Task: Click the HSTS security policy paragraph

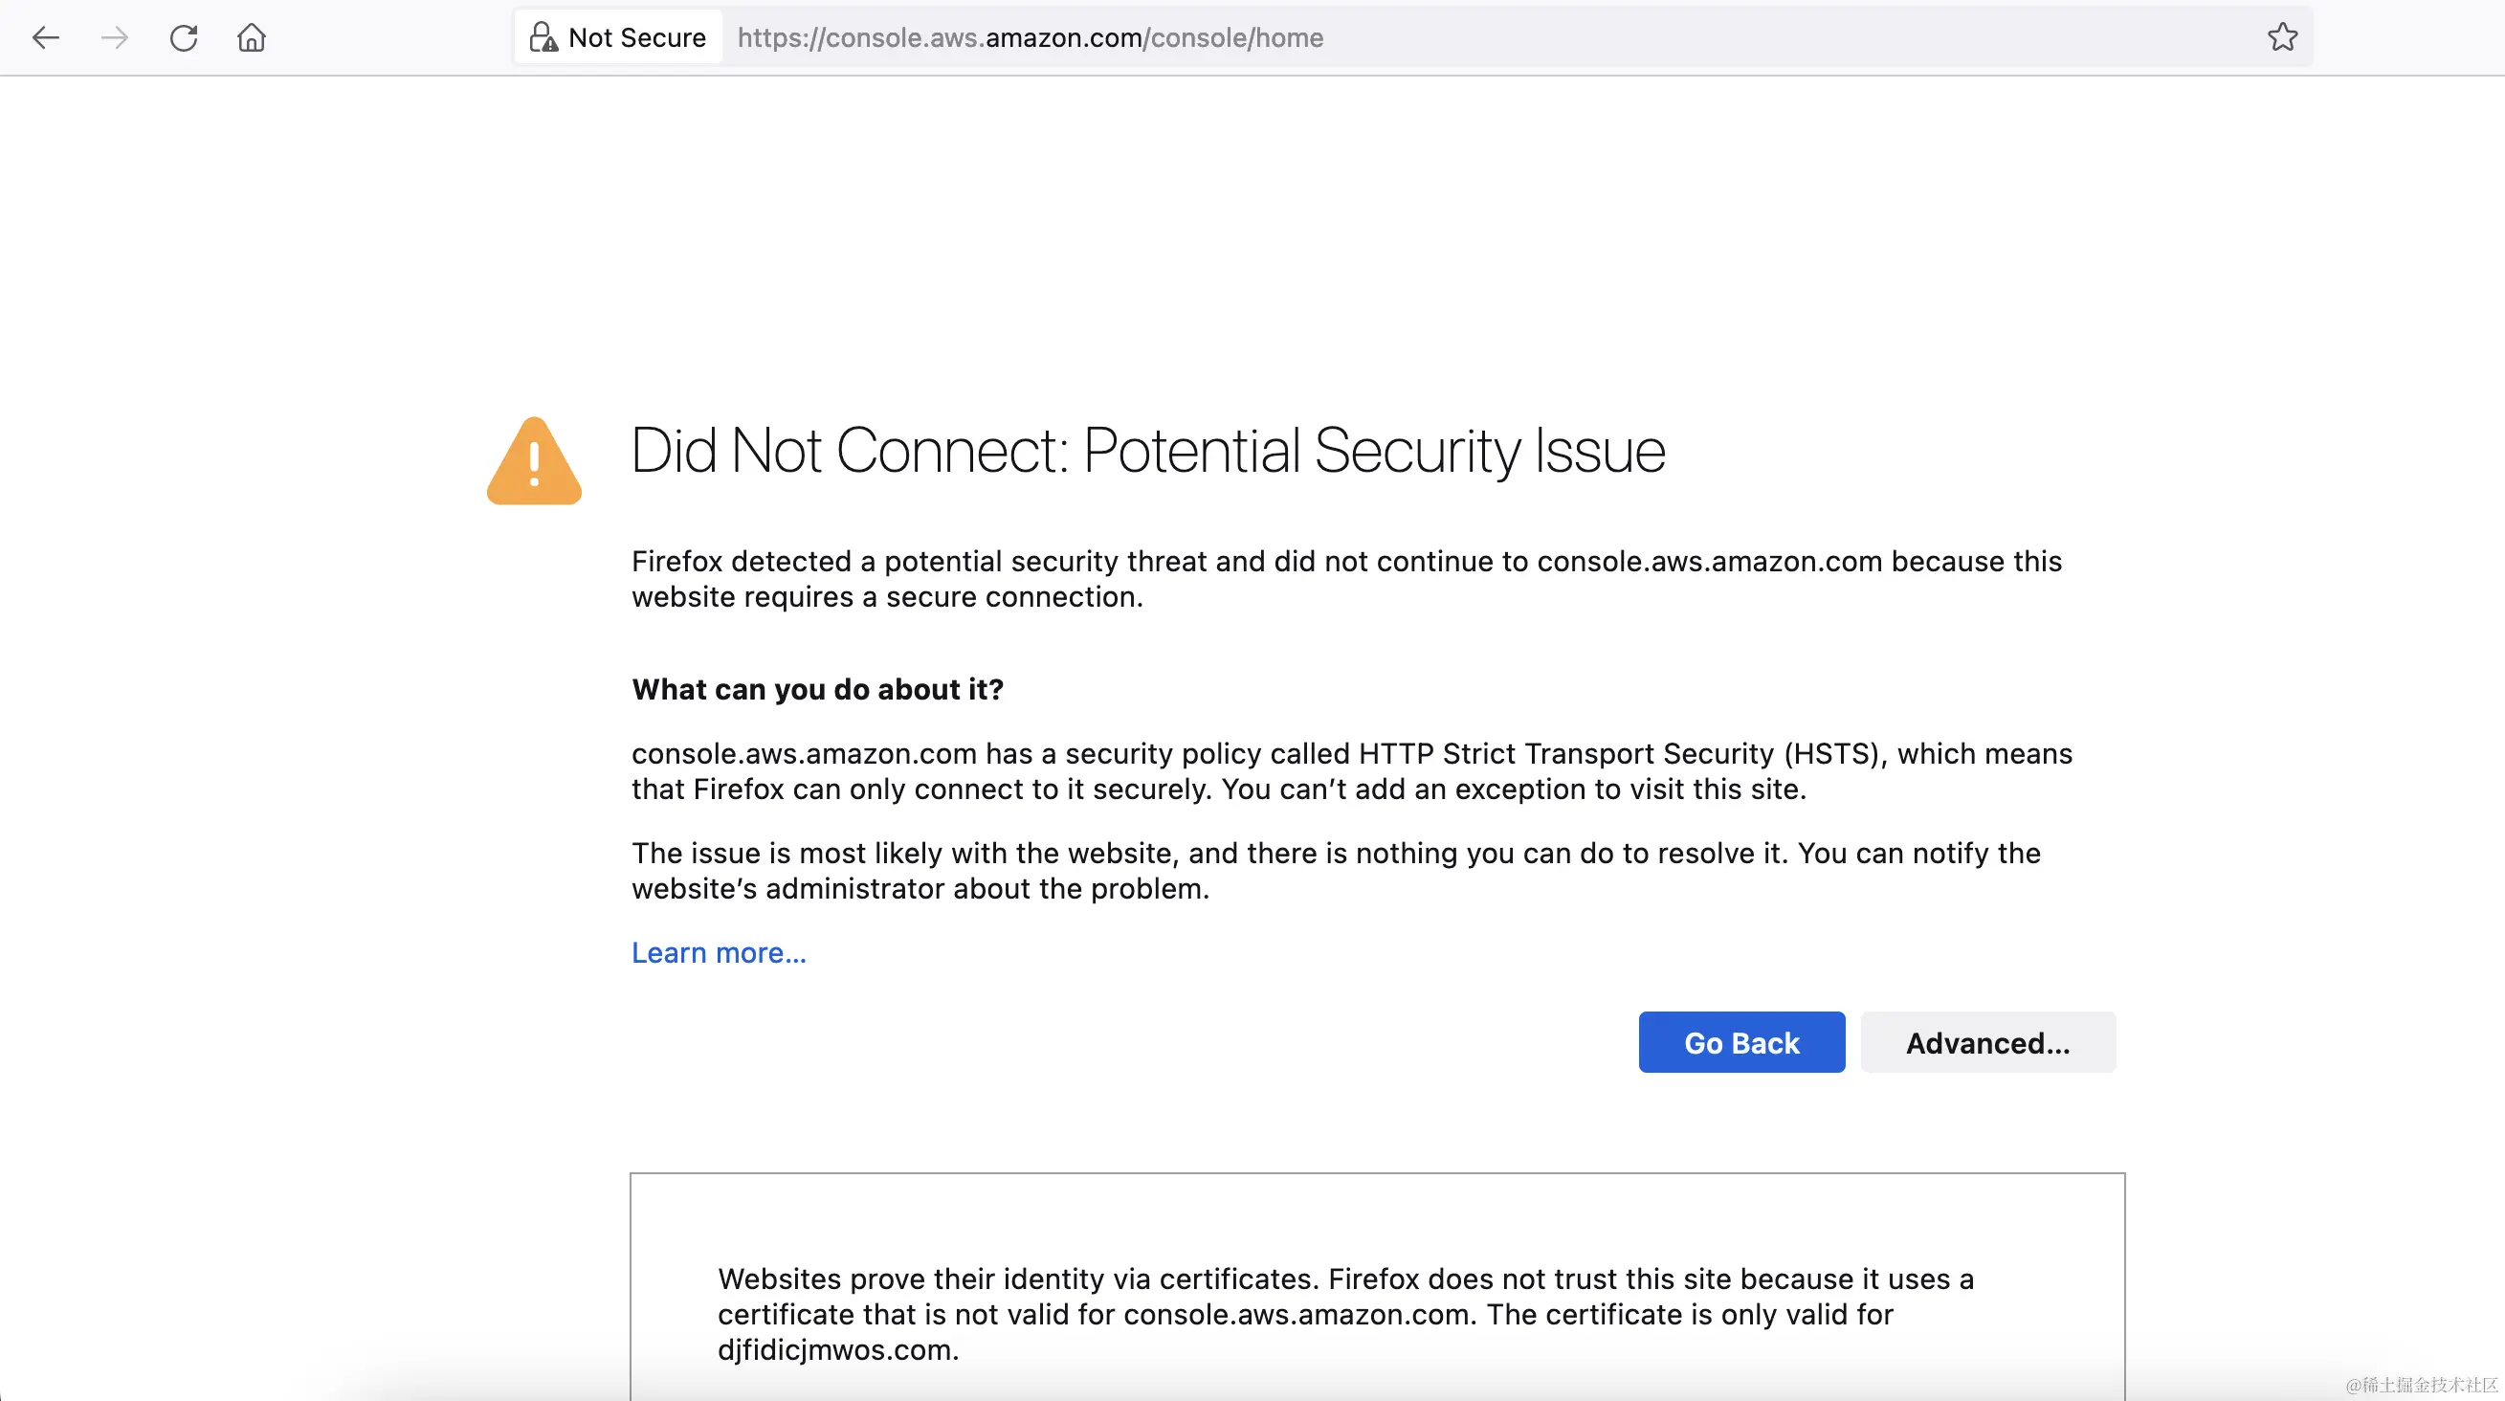Action: [1352, 771]
